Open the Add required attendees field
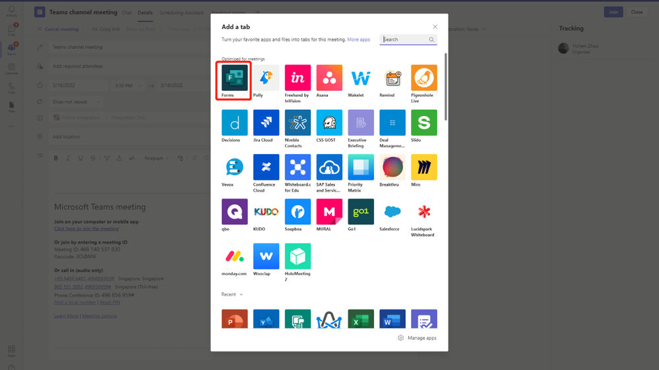This screenshot has height=370, width=659. tap(129, 66)
